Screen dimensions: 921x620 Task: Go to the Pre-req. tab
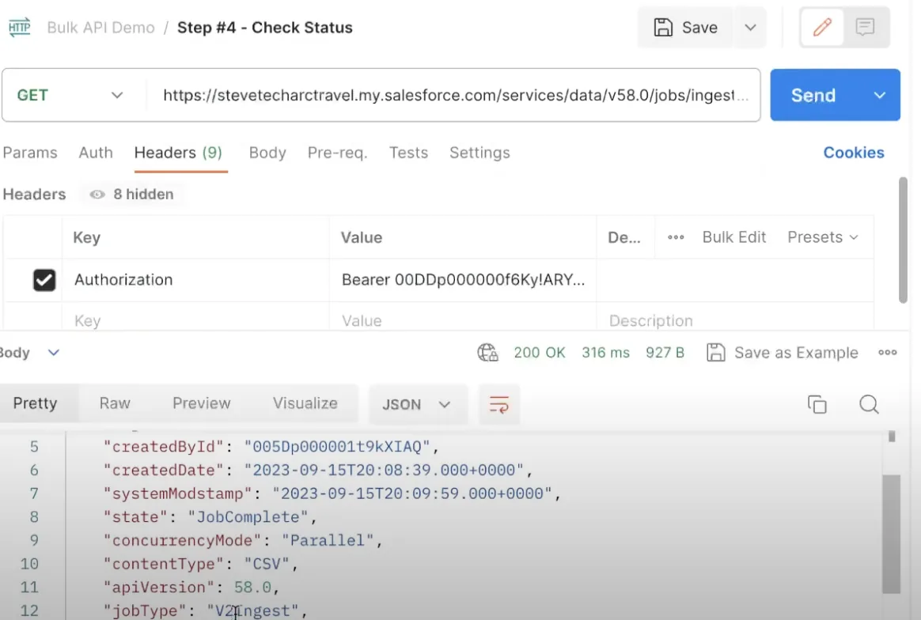[337, 153]
